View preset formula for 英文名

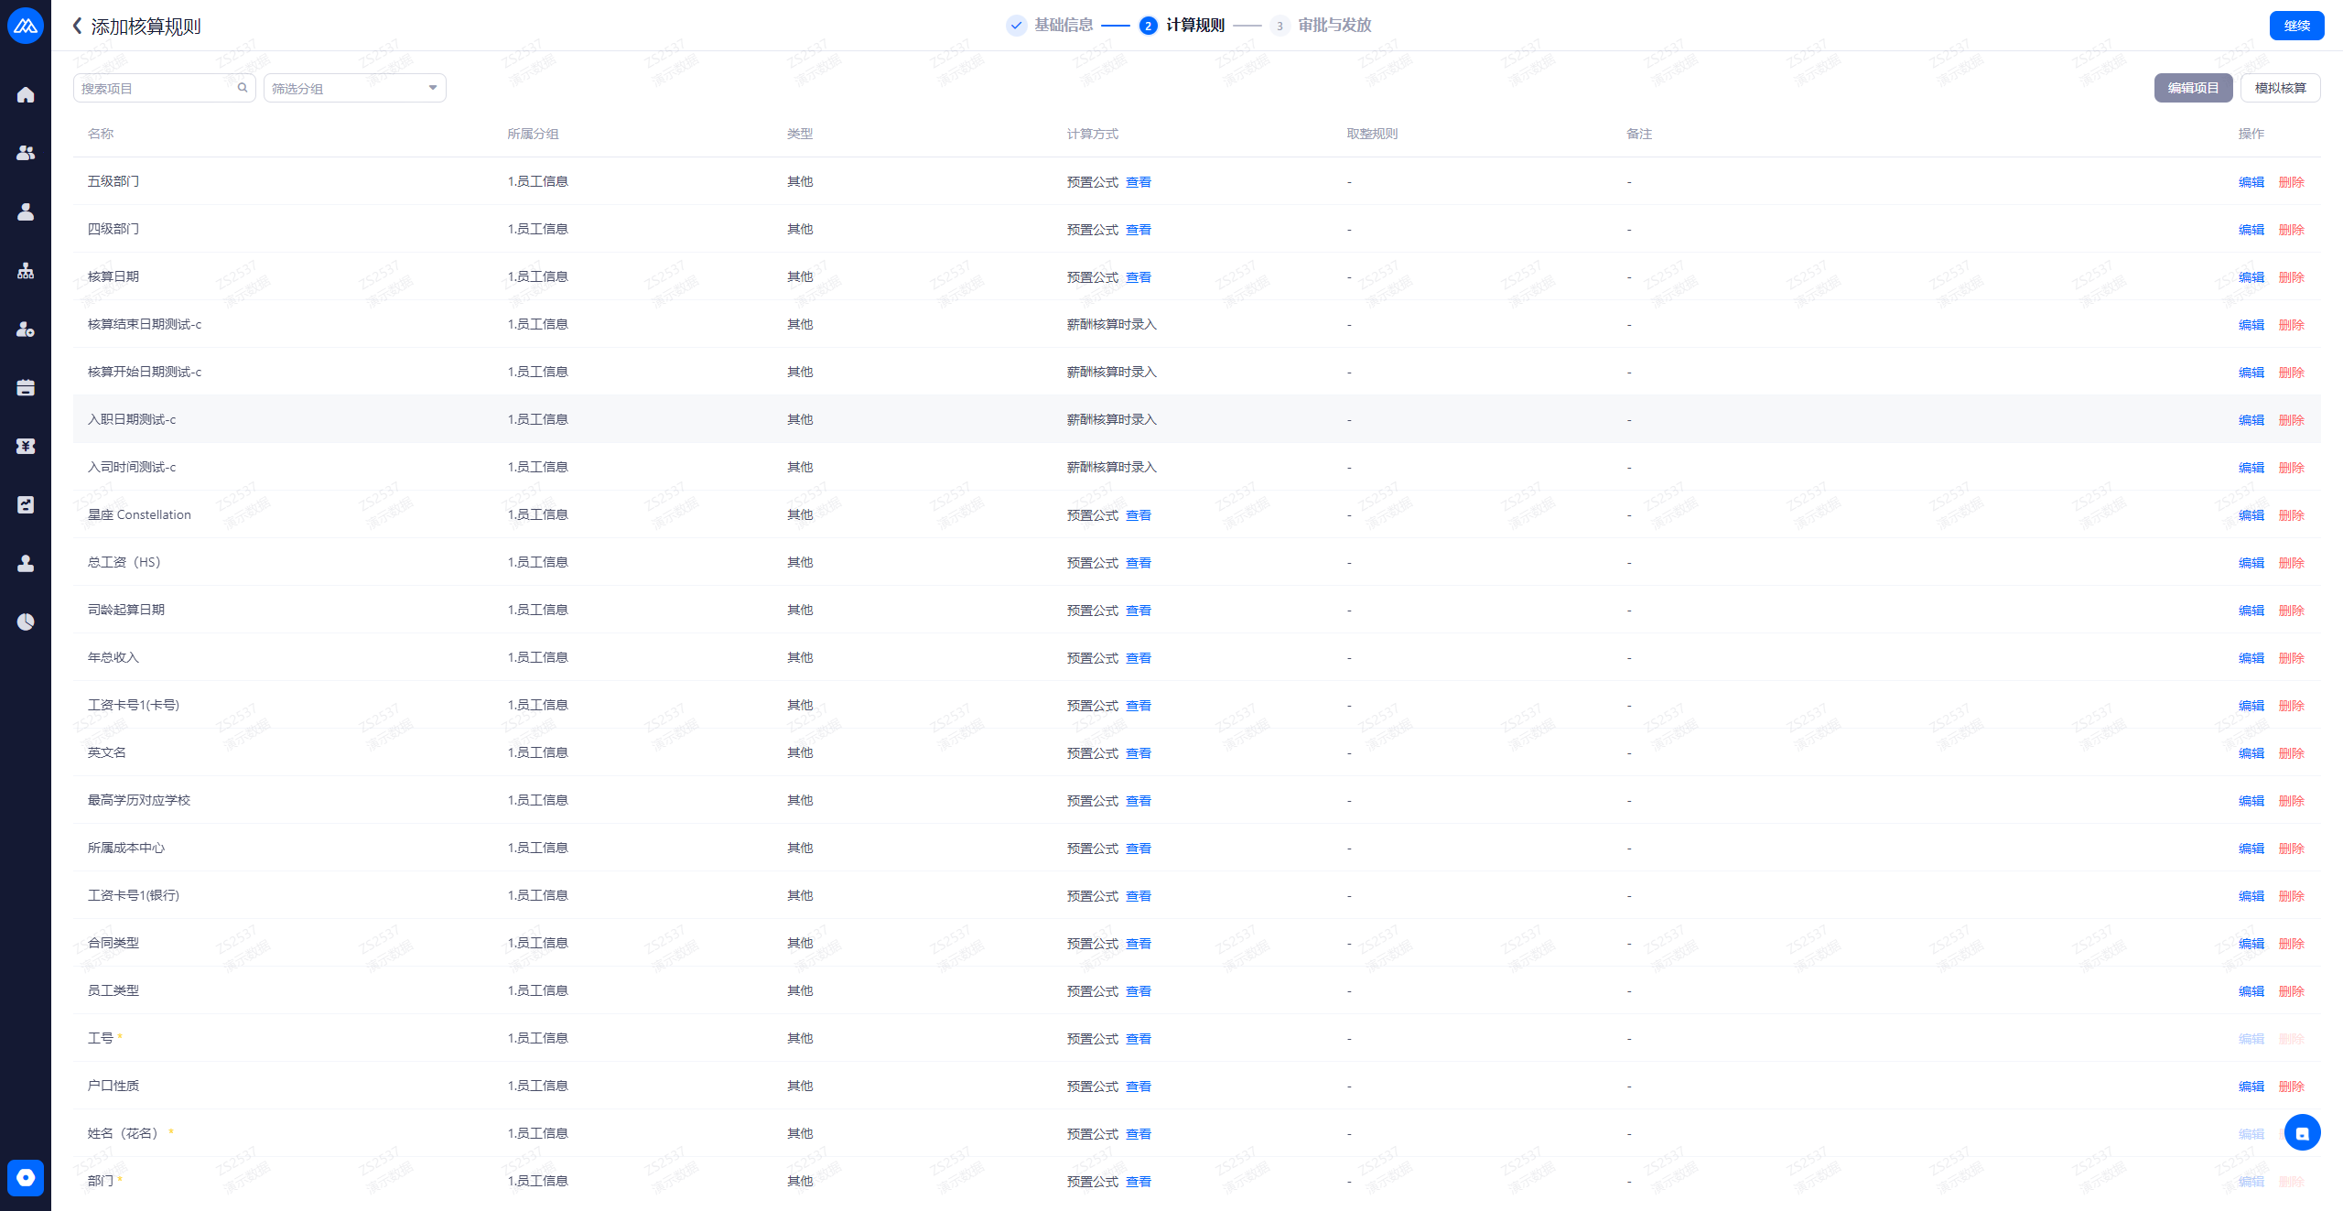pyautogui.click(x=1138, y=753)
